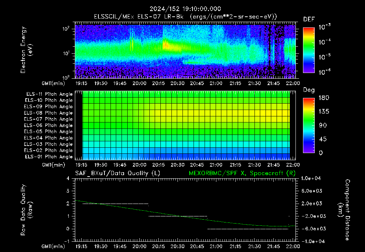Click the 2.0e+03 tick on distance axis
Image resolution: width=365 pixels, height=252 pixels.
pos(312,203)
